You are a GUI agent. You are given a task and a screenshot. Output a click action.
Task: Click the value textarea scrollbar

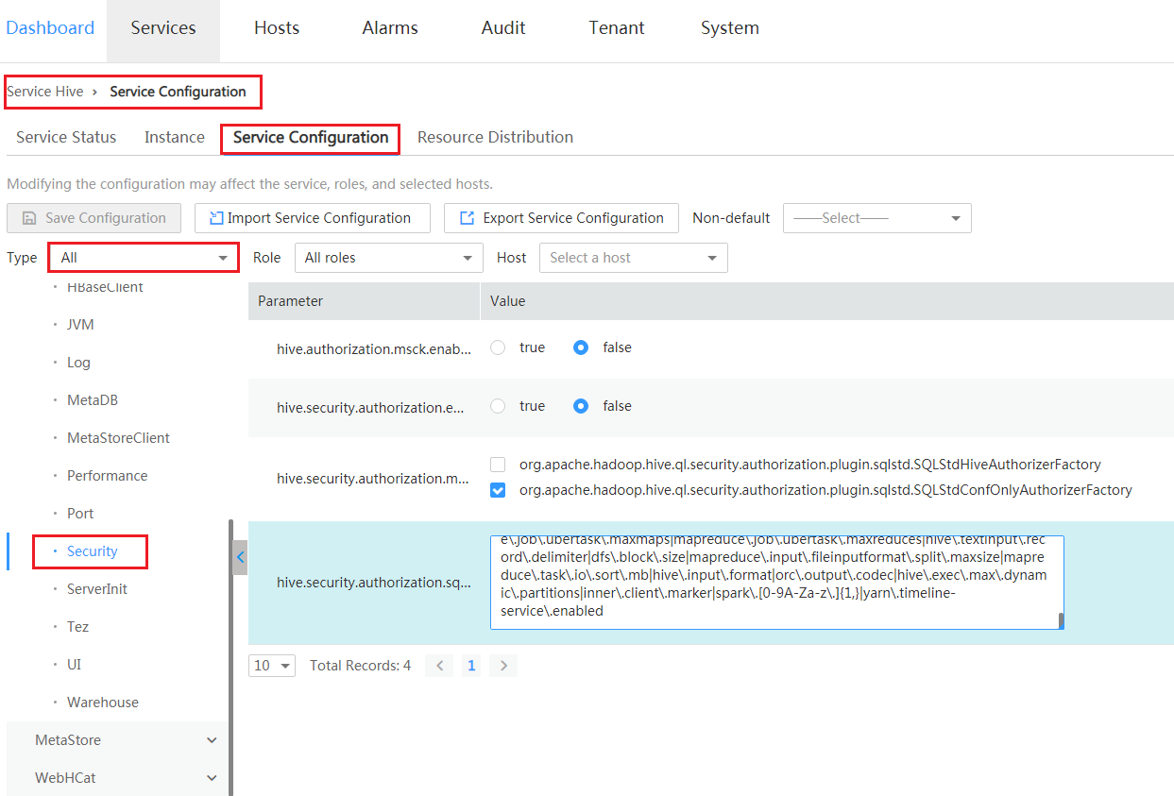click(1061, 620)
